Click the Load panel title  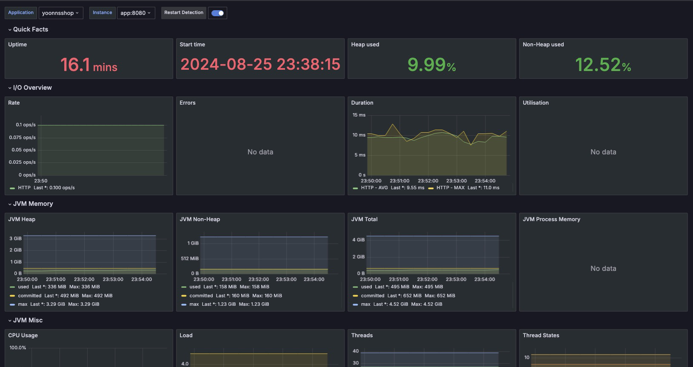(186, 335)
